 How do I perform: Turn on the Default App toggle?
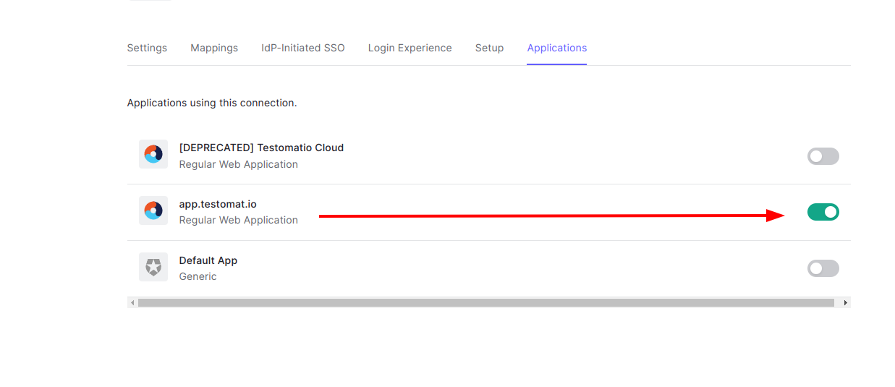coord(823,268)
